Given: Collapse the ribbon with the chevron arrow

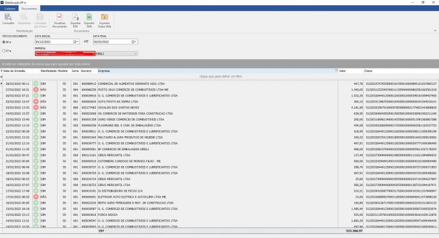Looking at the screenshot, I should click(435, 30).
